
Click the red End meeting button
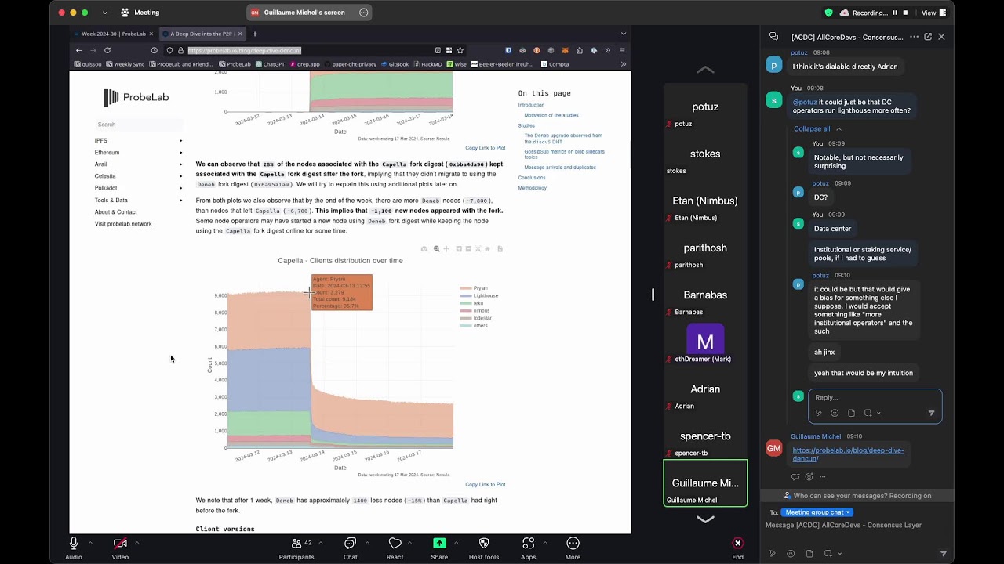[737, 548]
